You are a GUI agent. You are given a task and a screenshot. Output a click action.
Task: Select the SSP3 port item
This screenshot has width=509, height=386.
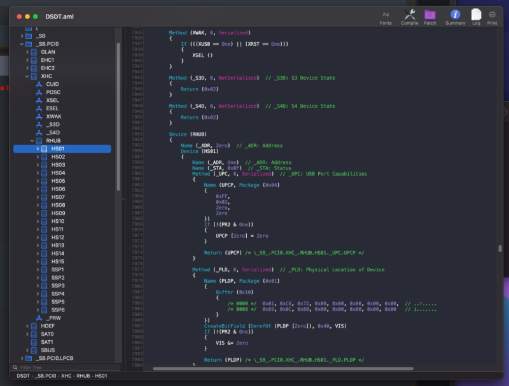pos(57,286)
